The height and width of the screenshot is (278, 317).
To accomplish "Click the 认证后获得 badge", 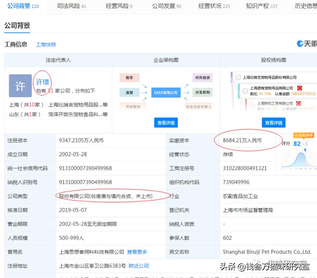I will coord(303,135).
